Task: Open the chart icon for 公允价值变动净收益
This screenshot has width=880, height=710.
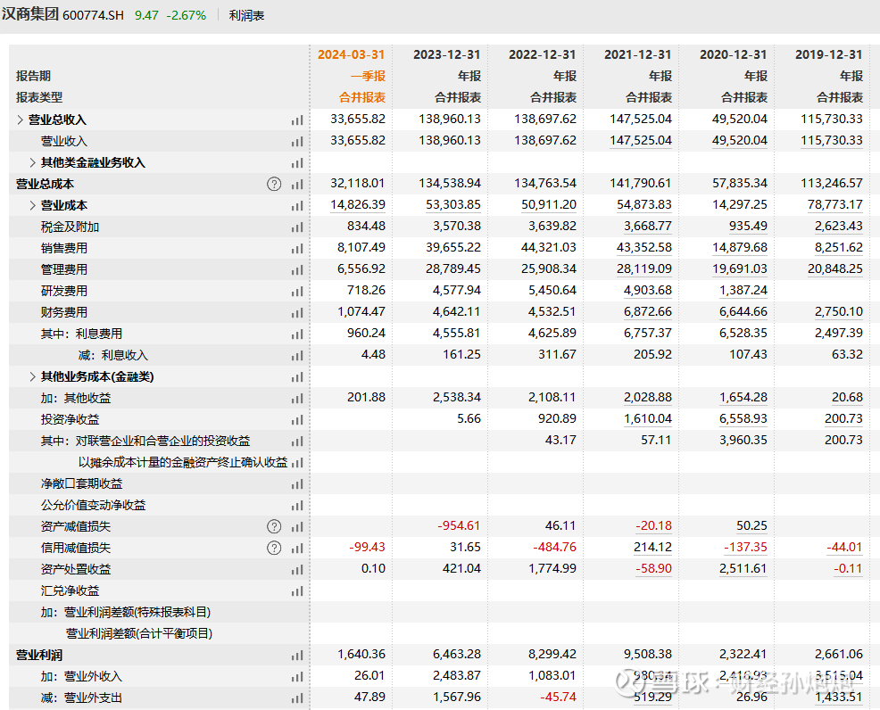Action: [x=297, y=506]
